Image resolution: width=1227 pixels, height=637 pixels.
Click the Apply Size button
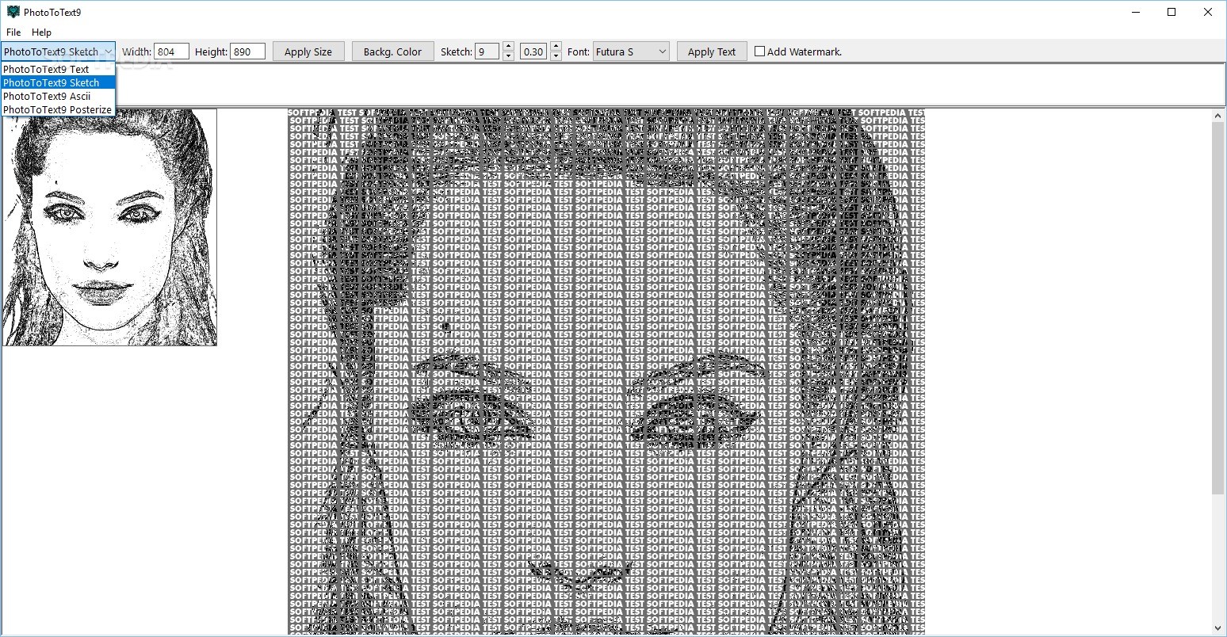(308, 51)
